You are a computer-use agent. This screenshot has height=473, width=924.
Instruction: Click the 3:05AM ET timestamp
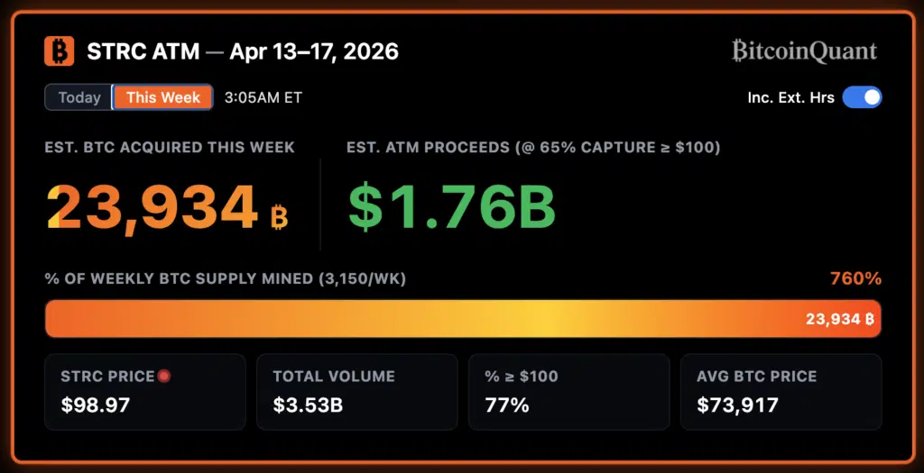click(x=263, y=97)
